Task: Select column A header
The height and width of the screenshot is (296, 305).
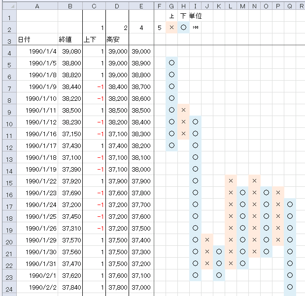Action: tap(37, 6)
